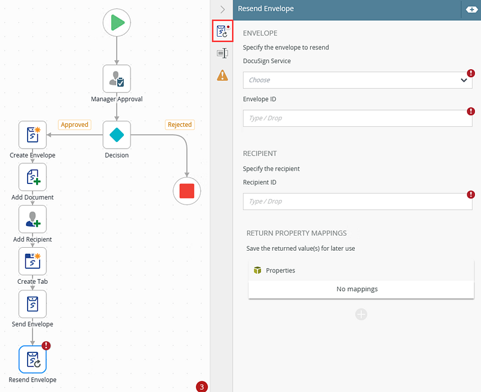Switch to the Properties tab icon
Image resolution: width=481 pixels, height=392 pixels.
click(222, 54)
